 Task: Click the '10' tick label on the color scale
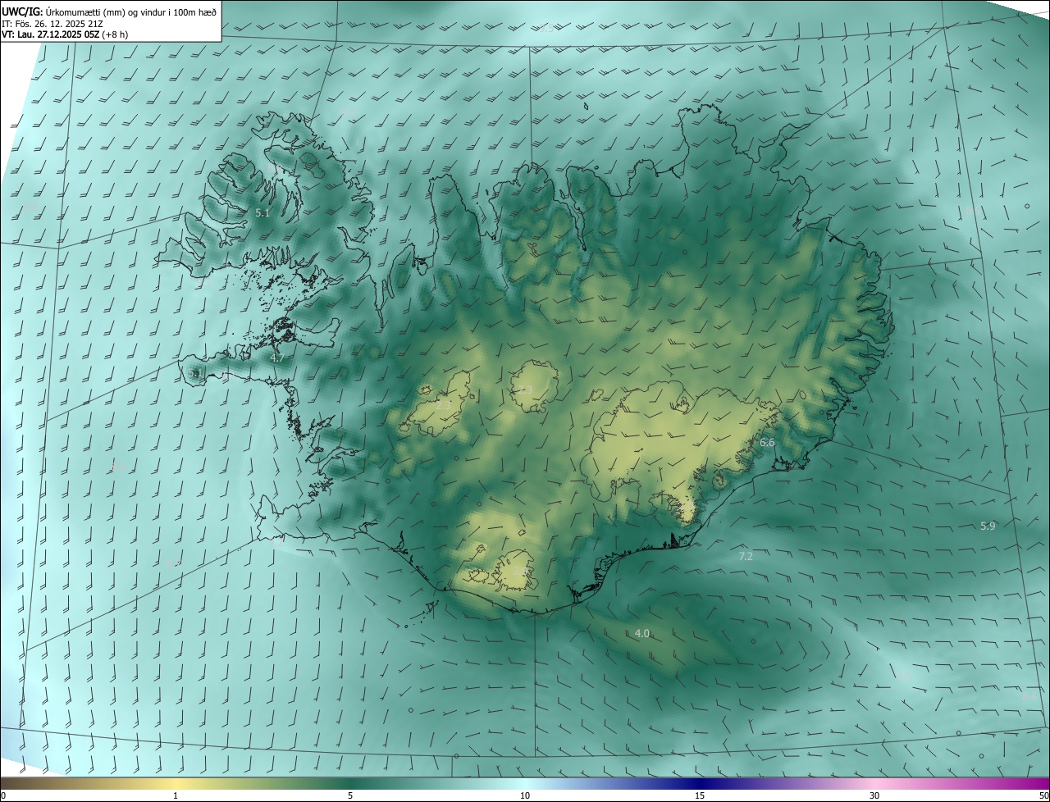(x=525, y=795)
